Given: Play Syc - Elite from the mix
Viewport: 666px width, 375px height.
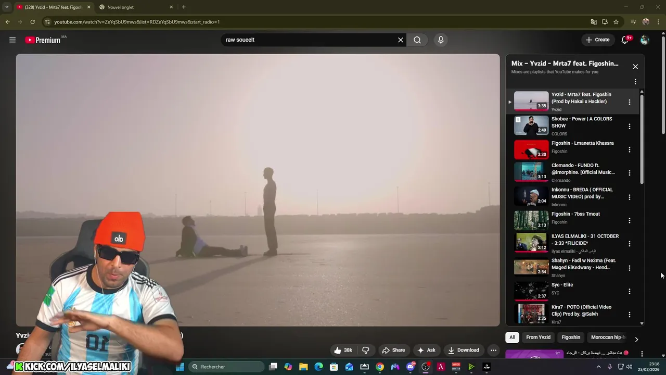Looking at the screenshot, I should [531, 291].
